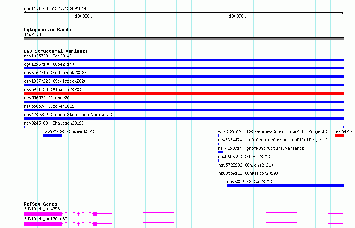Click the nsv4200729 (gnomADStructuralVariants) label
Image resolution: width=355 pixels, height=228 pixels.
tap(68, 115)
